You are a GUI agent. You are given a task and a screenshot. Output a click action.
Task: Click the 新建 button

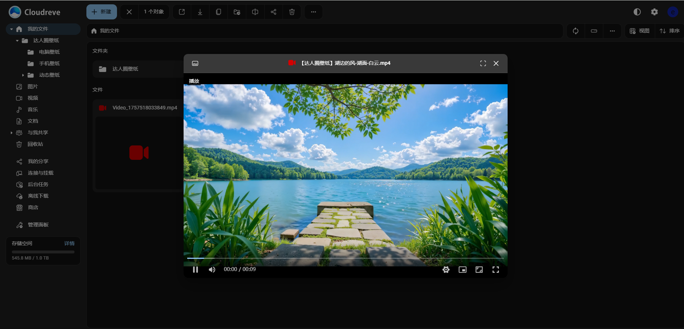tap(102, 12)
